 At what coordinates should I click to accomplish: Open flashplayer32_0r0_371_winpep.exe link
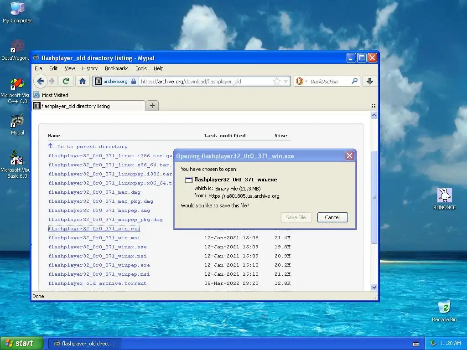pos(99,265)
